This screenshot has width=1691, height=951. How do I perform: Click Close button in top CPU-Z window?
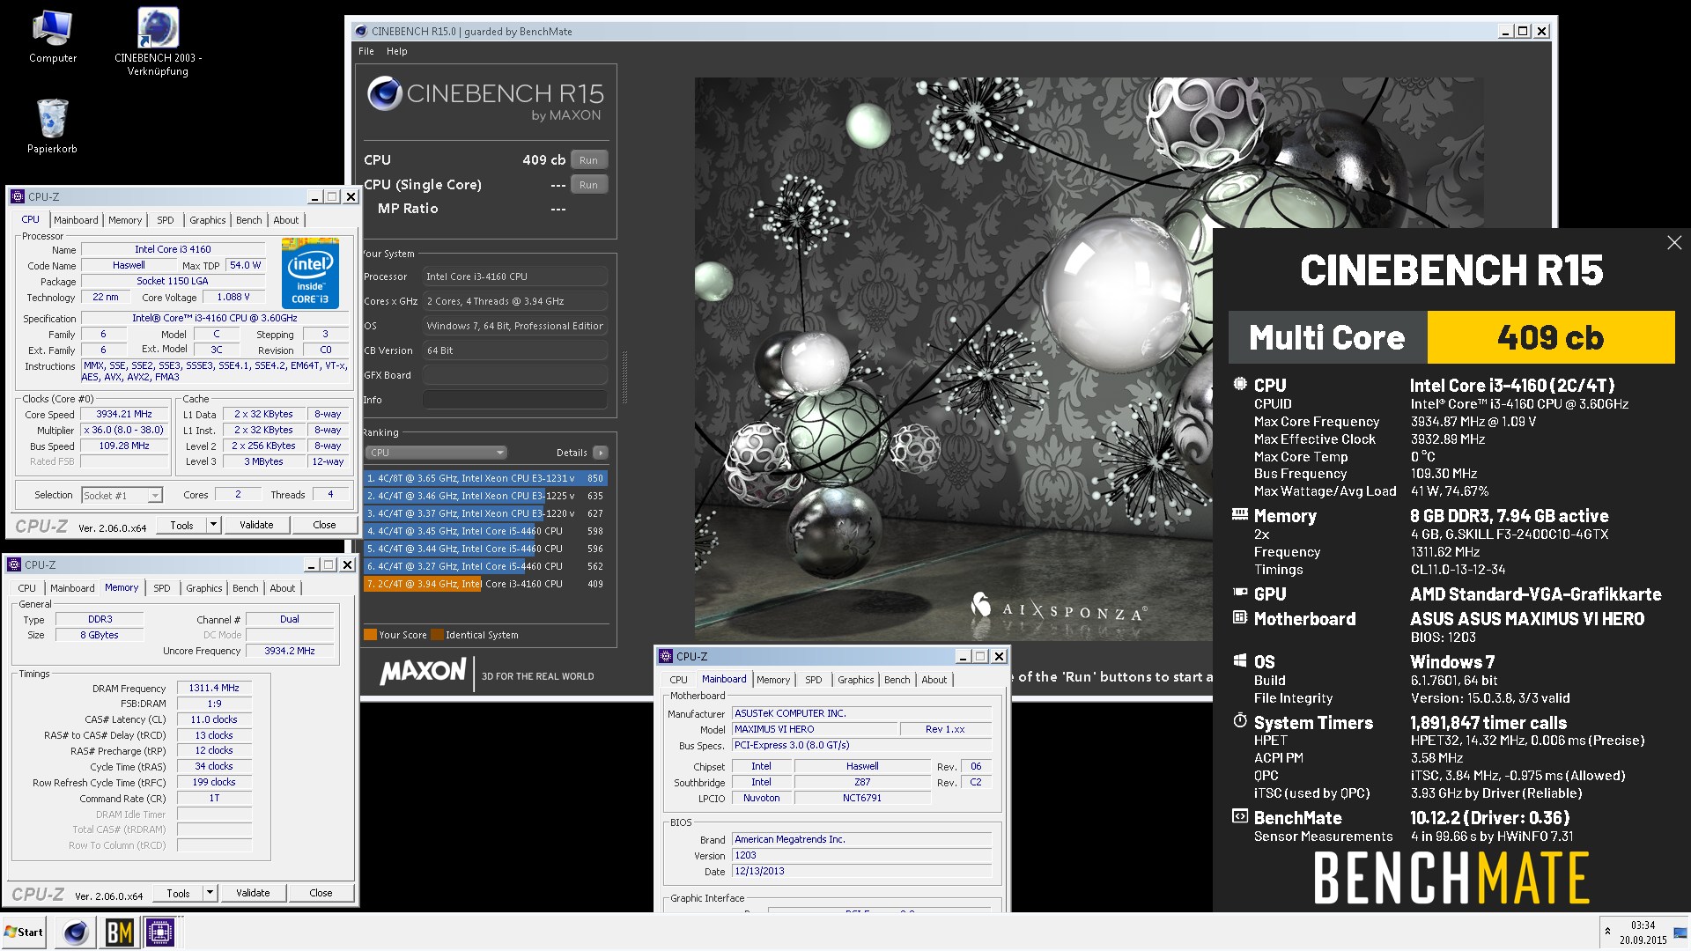point(324,525)
